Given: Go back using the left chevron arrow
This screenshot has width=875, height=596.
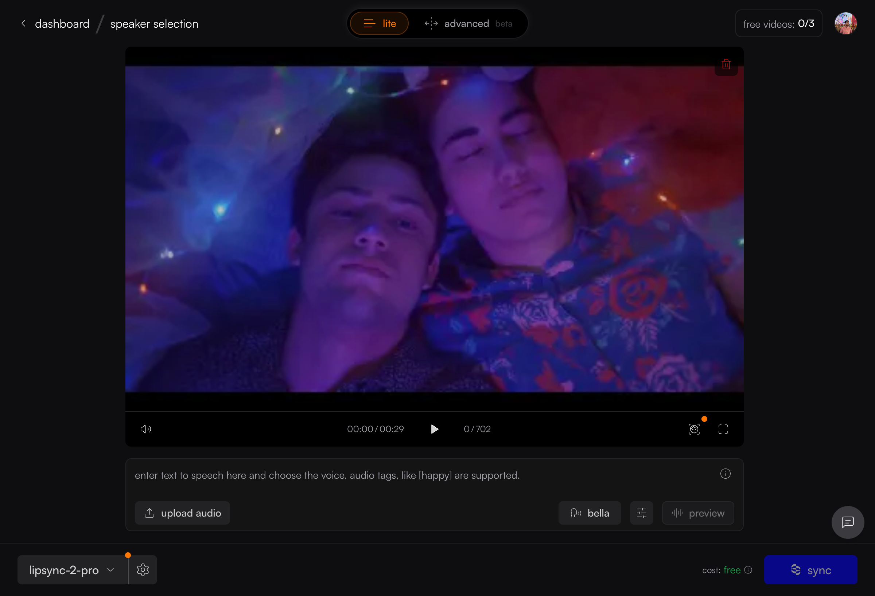Looking at the screenshot, I should [24, 24].
